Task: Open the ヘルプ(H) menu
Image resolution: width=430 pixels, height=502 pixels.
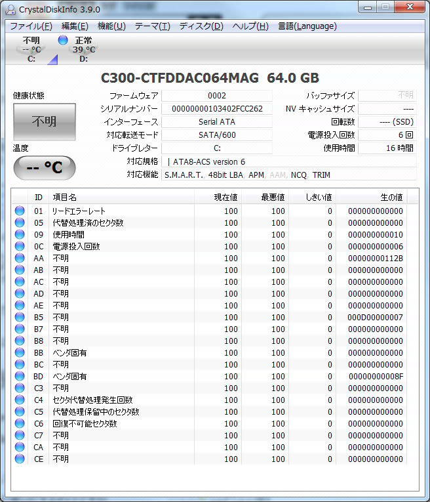Action: coord(250,26)
